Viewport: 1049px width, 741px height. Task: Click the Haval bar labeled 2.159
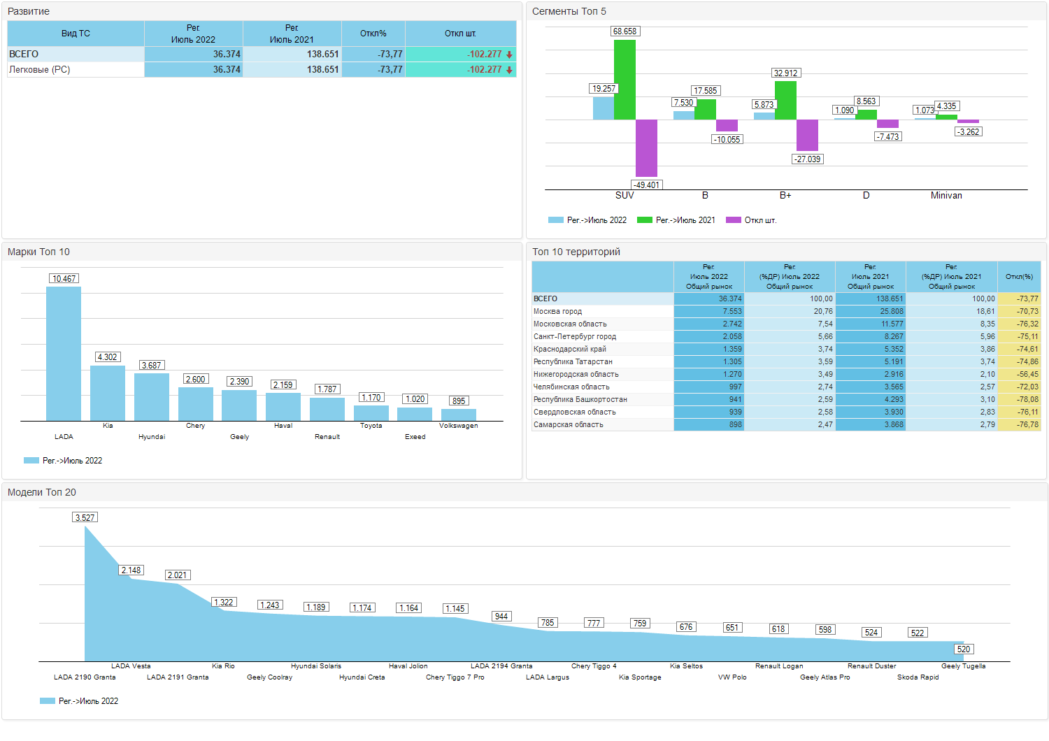point(283,407)
